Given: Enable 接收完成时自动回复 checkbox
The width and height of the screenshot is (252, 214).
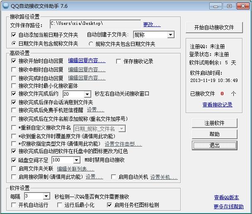Looking at the screenshot, I should pyautogui.click(x=14, y=78).
